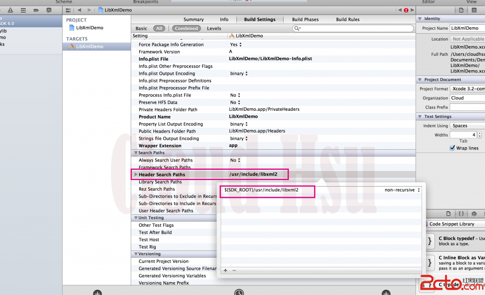This screenshot has height=295, width=485.
Task: Switch to the Build Settings tab
Action: [260, 19]
